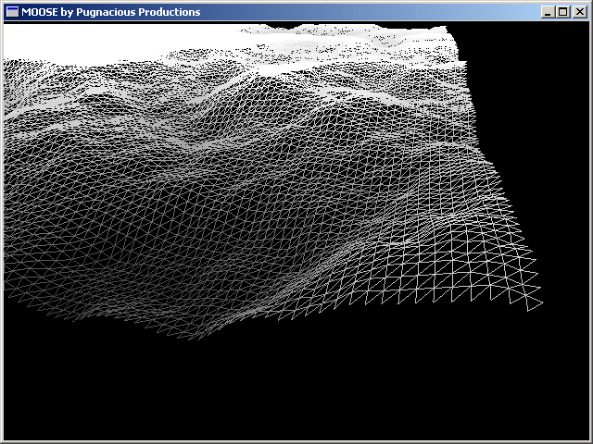Screen dimensions: 593x444
Task: Click the terrain's left edge near window border
Action: tap(7, 185)
